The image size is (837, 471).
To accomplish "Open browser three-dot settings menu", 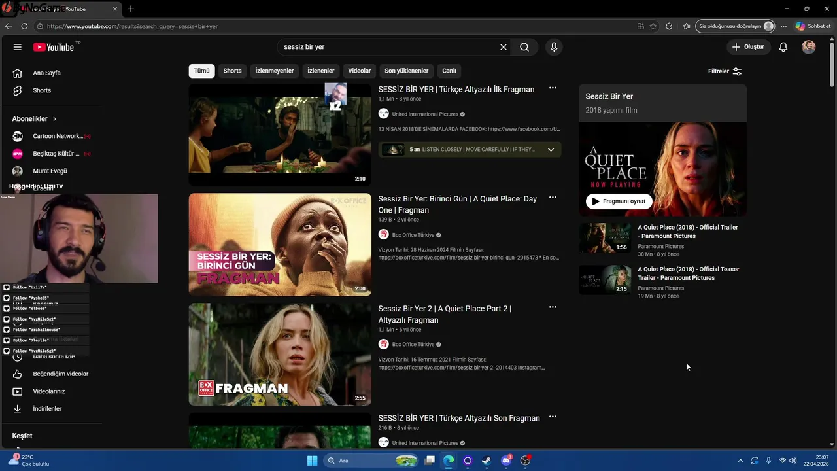I will [783, 26].
